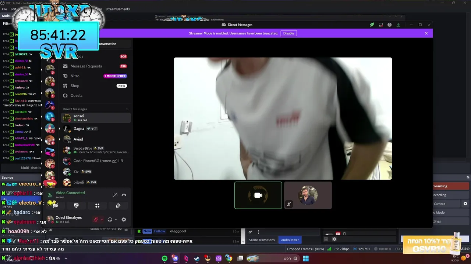Open Nitro page in Discord sidebar
The width and height of the screenshot is (471, 264).
click(96, 76)
